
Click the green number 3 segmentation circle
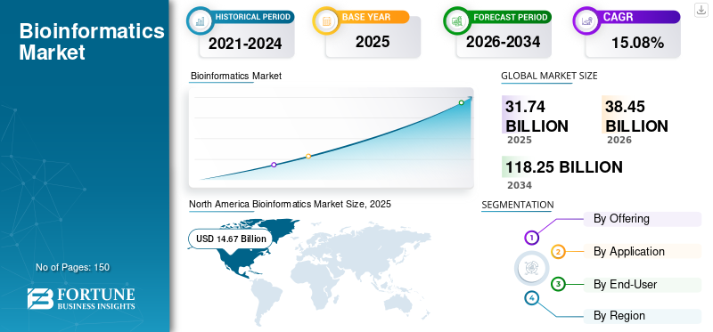point(559,285)
